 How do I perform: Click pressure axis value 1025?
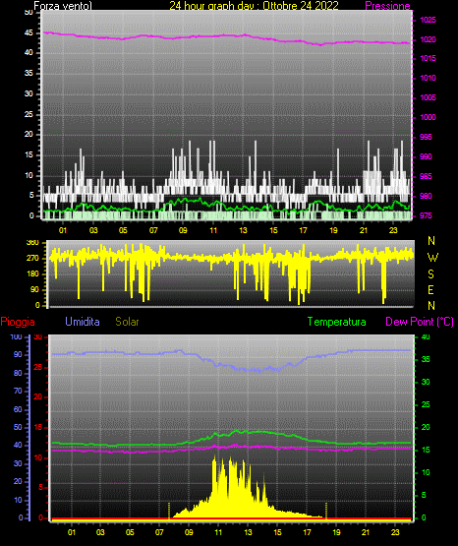tap(429, 20)
